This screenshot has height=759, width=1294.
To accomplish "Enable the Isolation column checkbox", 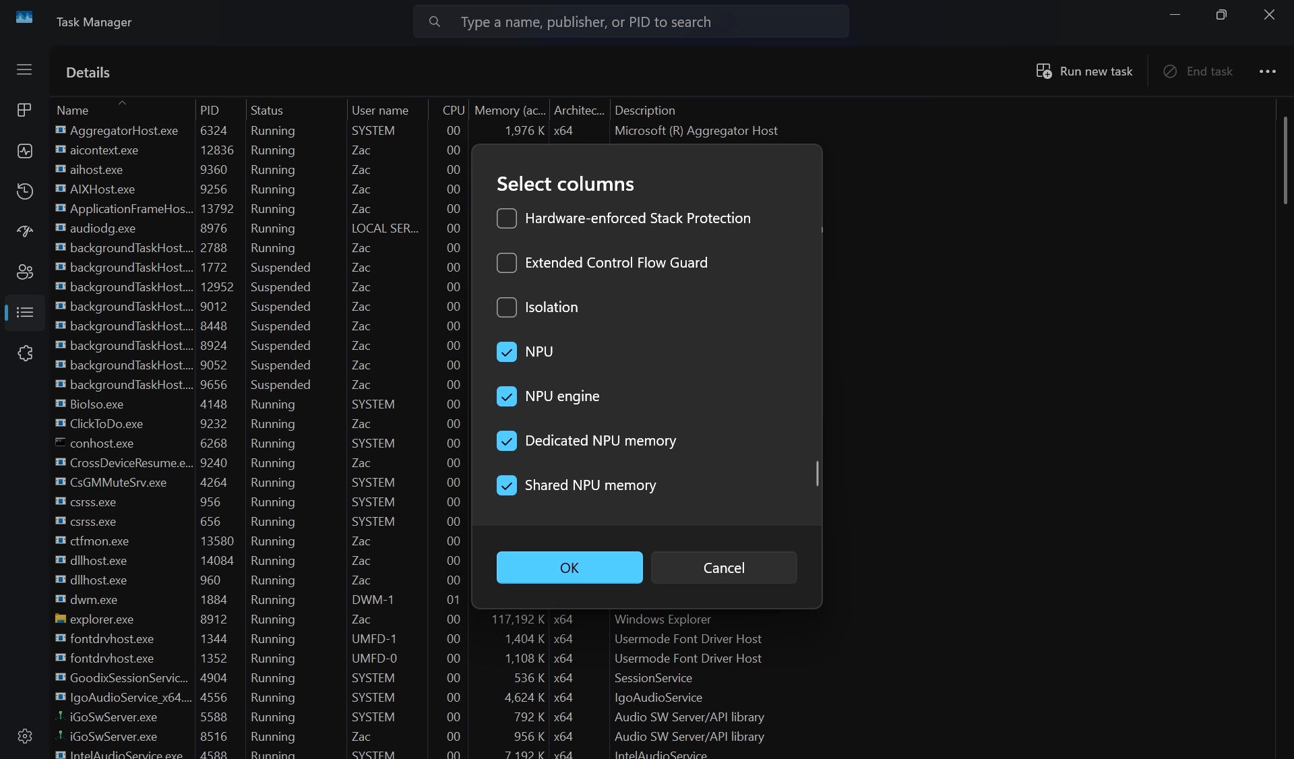I will 506,307.
